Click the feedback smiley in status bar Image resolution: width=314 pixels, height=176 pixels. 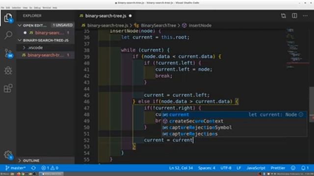293,168
